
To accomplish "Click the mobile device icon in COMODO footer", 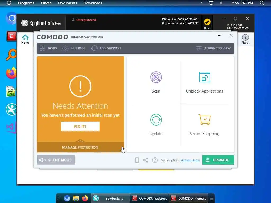I will (x=137, y=160).
